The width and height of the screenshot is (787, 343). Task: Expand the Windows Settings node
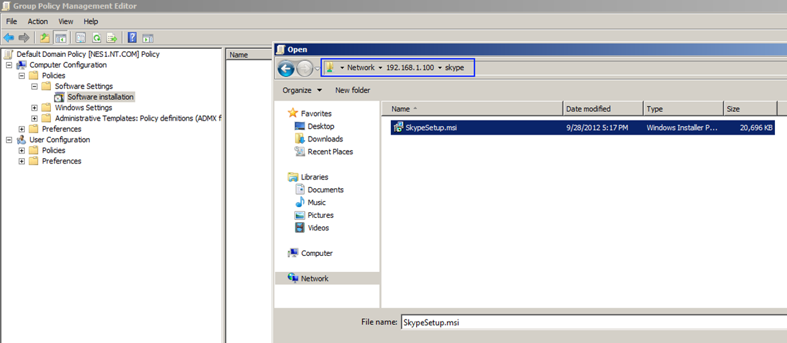click(x=35, y=107)
